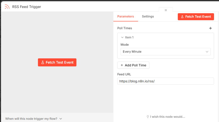Open the Every Minute mode dropdown
Image resolution: width=219 pixels, height=122 pixels.
pyautogui.click(x=166, y=52)
